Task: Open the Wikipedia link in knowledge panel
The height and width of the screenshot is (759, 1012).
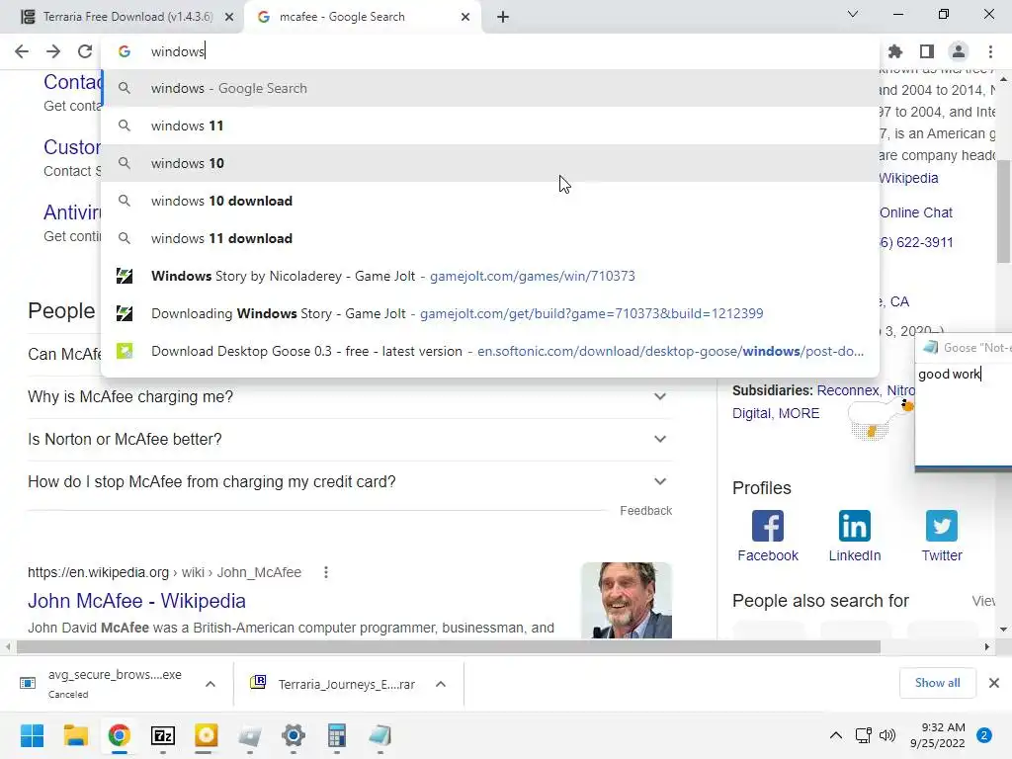Action: click(x=909, y=178)
